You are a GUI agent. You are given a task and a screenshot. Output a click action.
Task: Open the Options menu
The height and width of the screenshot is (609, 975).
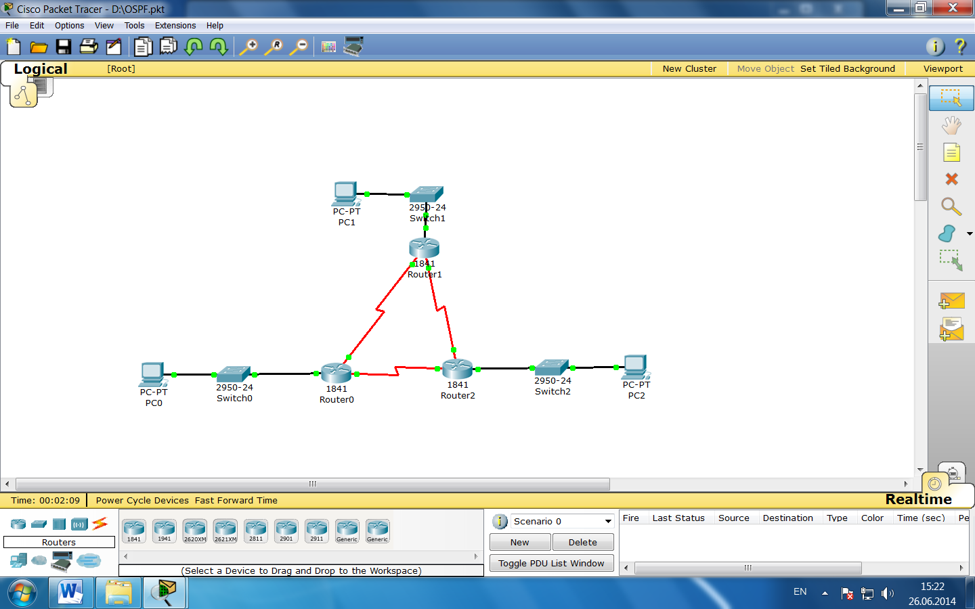pyautogui.click(x=70, y=26)
